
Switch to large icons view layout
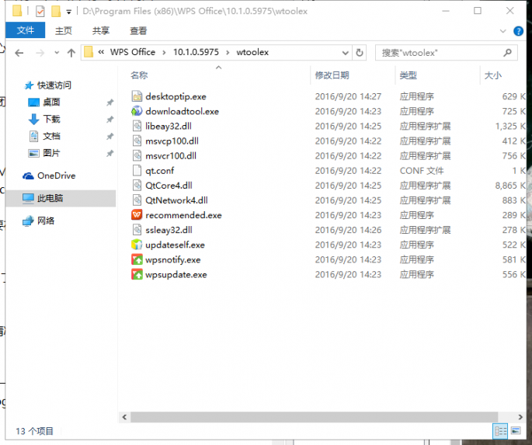click(516, 431)
